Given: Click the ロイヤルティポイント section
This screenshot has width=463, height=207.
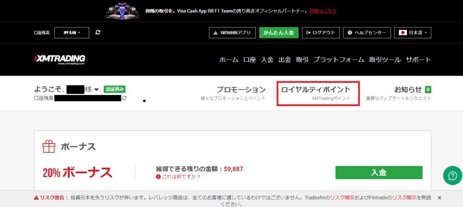Looking at the screenshot, I should 317,93.
